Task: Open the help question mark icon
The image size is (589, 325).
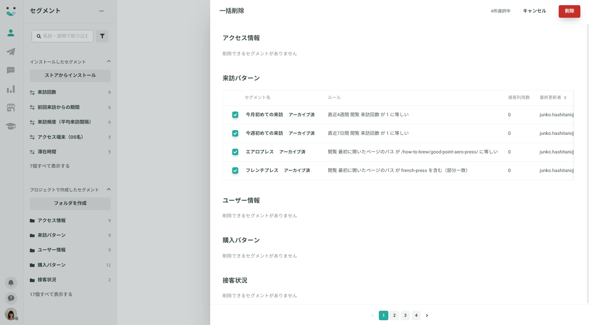Action: click(11, 298)
